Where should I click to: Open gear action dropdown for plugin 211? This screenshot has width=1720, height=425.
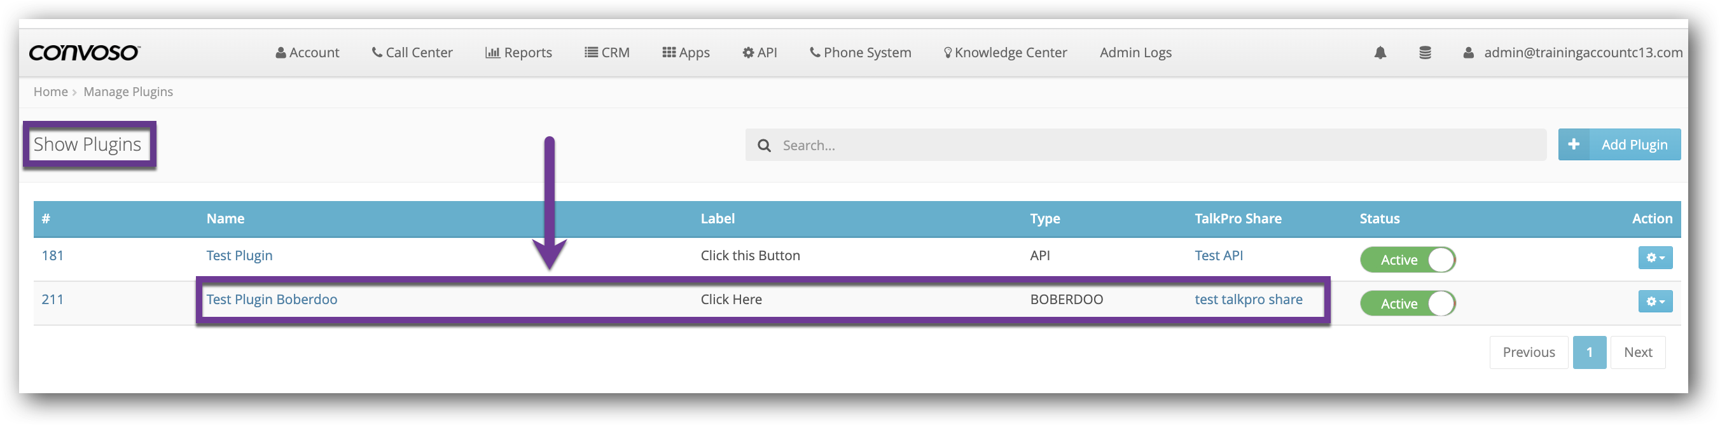click(1654, 302)
